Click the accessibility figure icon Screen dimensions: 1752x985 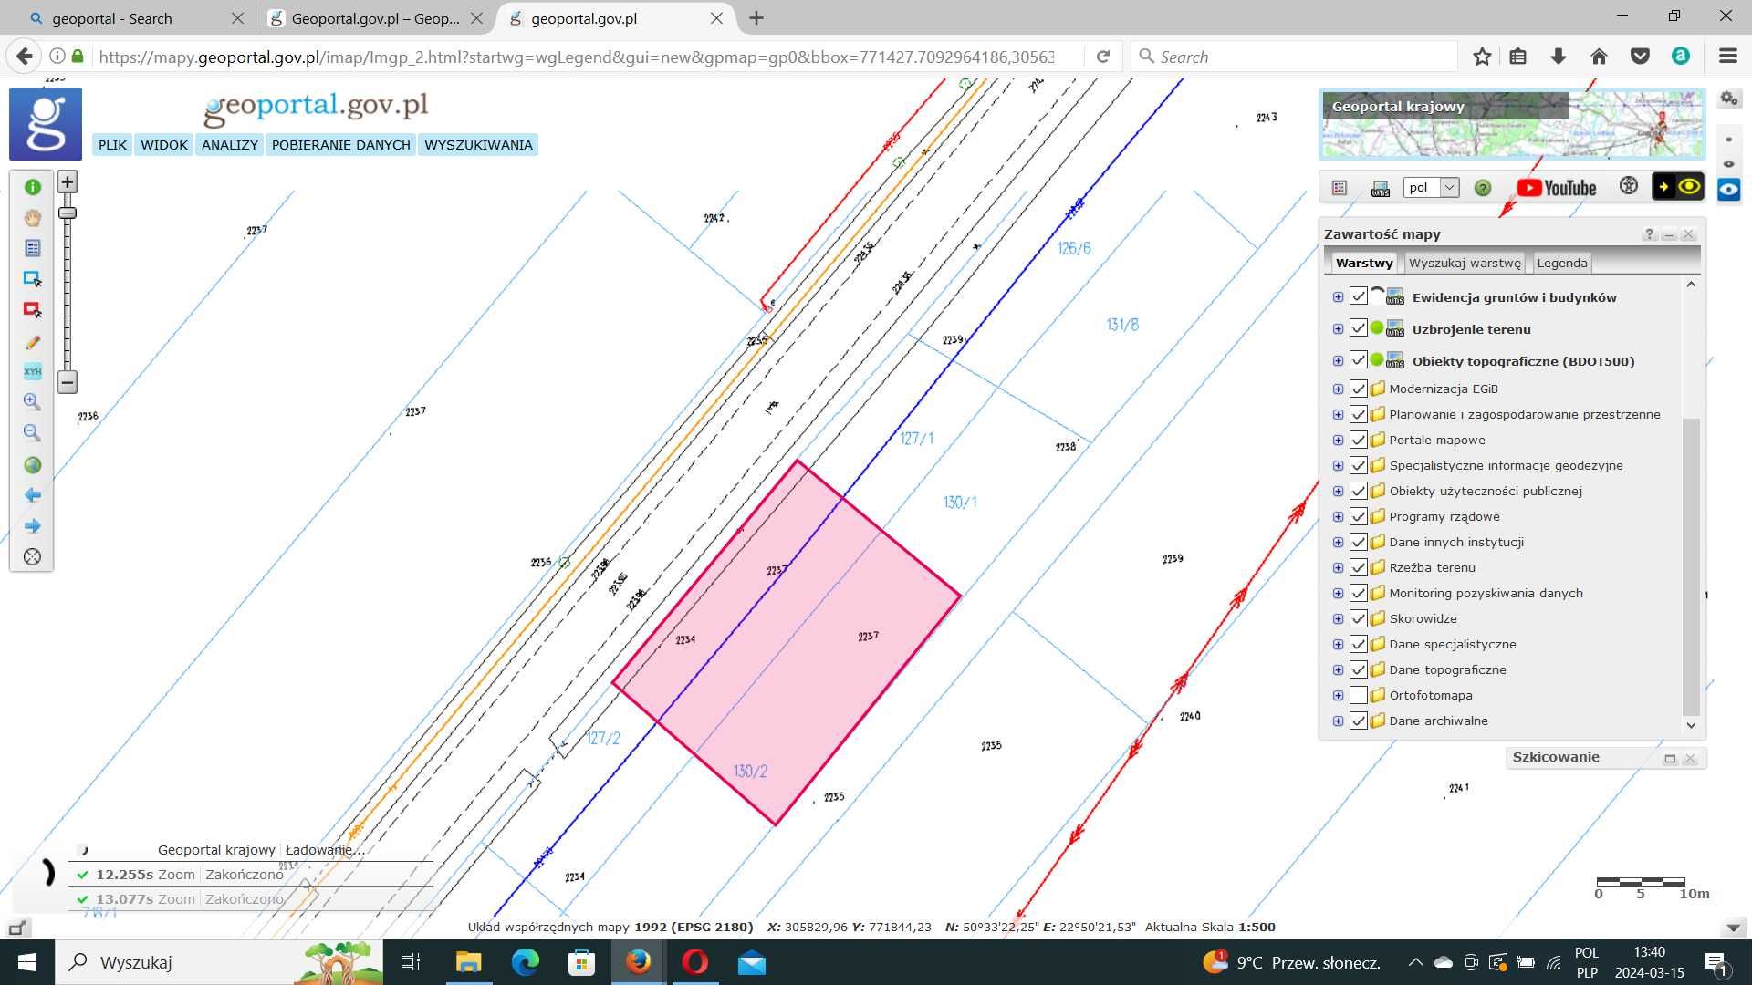(1629, 186)
